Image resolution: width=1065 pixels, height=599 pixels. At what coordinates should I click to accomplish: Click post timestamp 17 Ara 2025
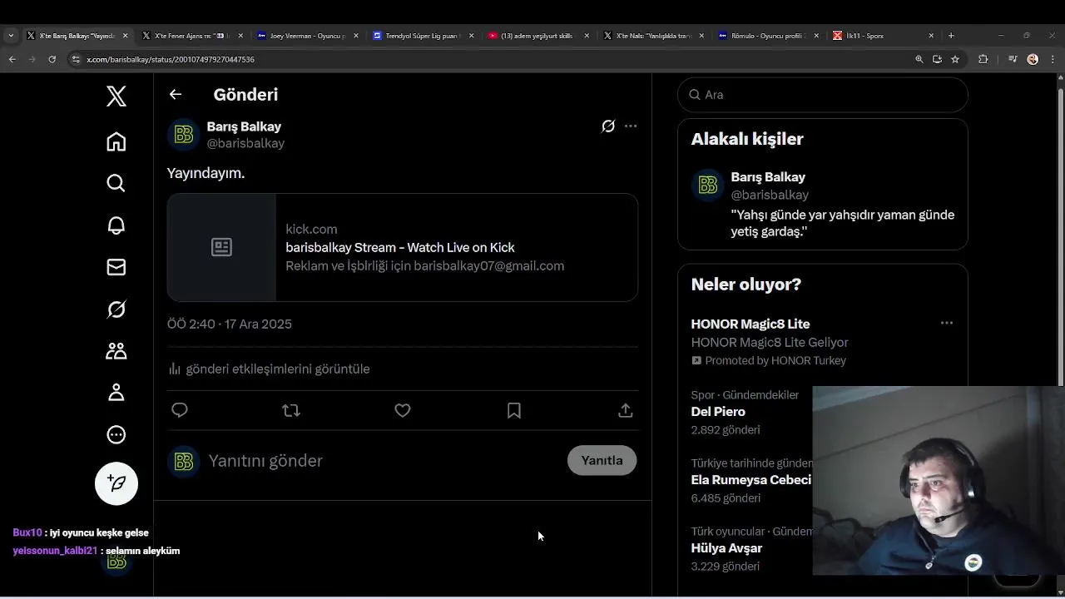click(x=230, y=324)
